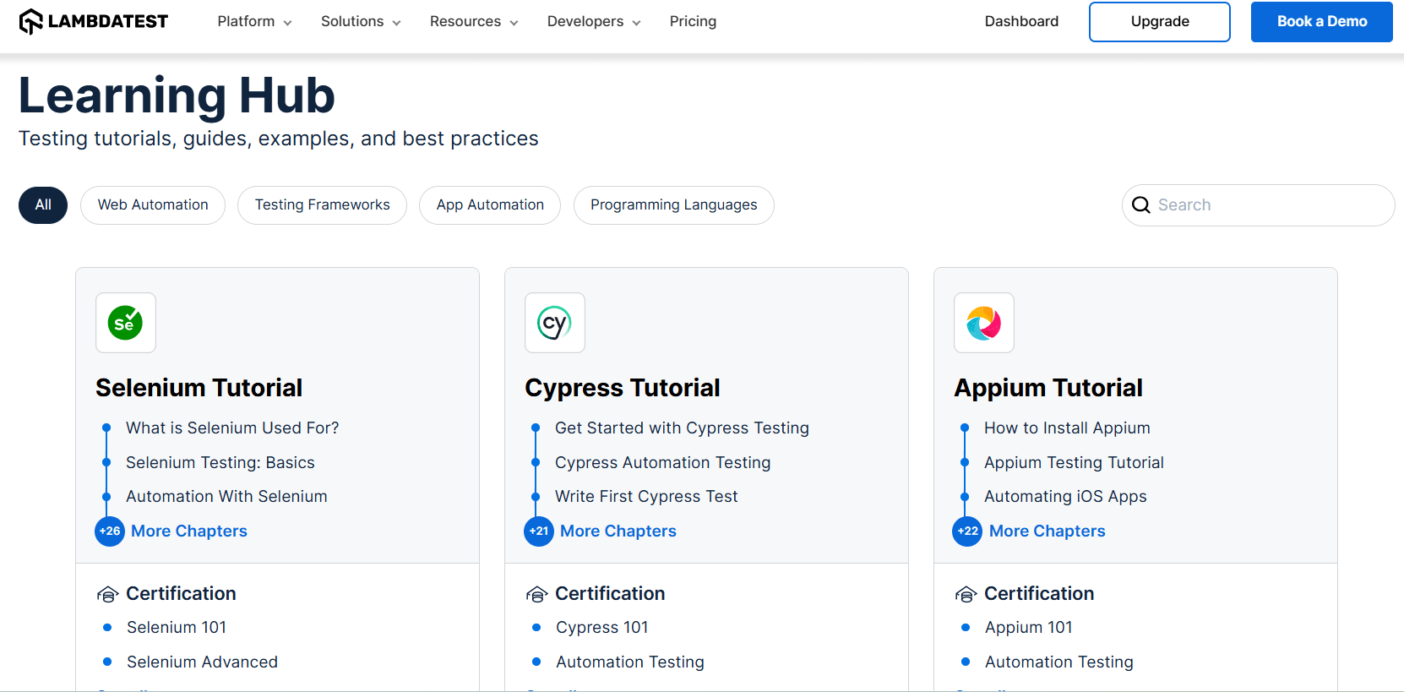Open the Appium Tutorial heading
Image resolution: width=1404 pixels, height=692 pixels.
[1048, 388]
